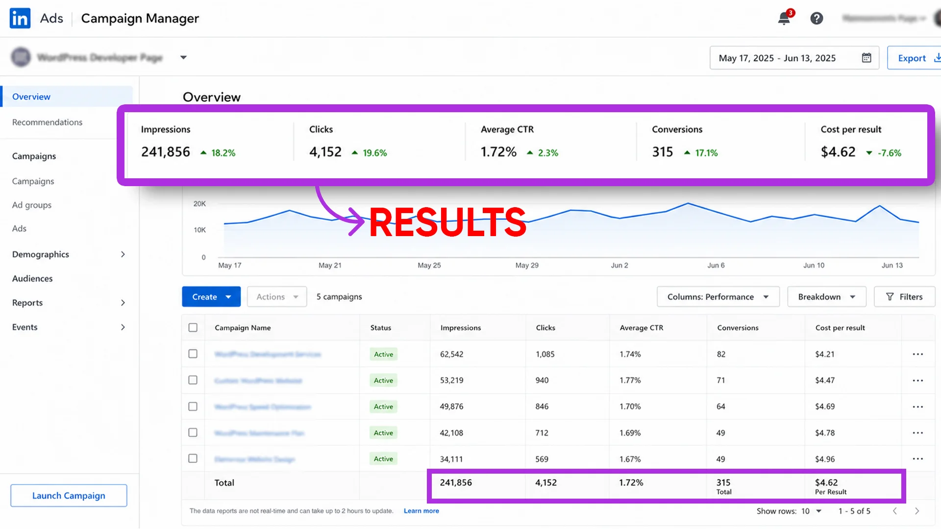Open Filters panel
This screenshot has width=941, height=529.
(x=905, y=297)
